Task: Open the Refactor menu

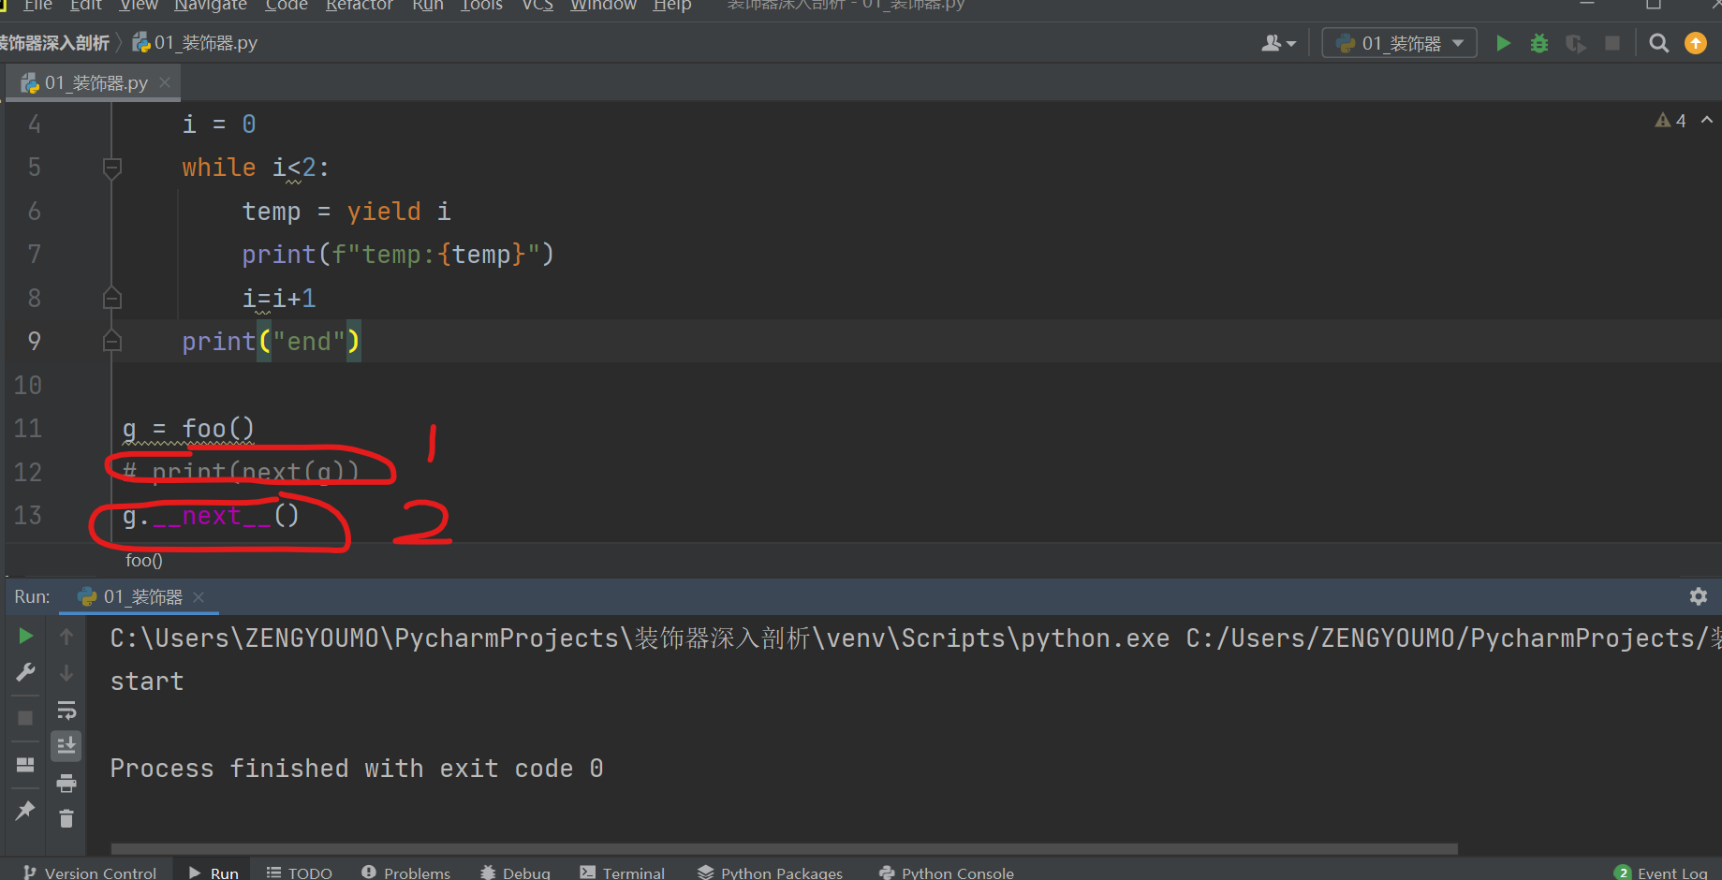Action: pyautogui.click(x=360, y=6)
